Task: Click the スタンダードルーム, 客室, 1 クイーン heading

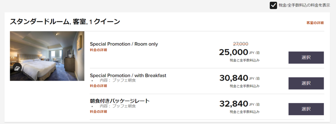Action: click(65, 22)
